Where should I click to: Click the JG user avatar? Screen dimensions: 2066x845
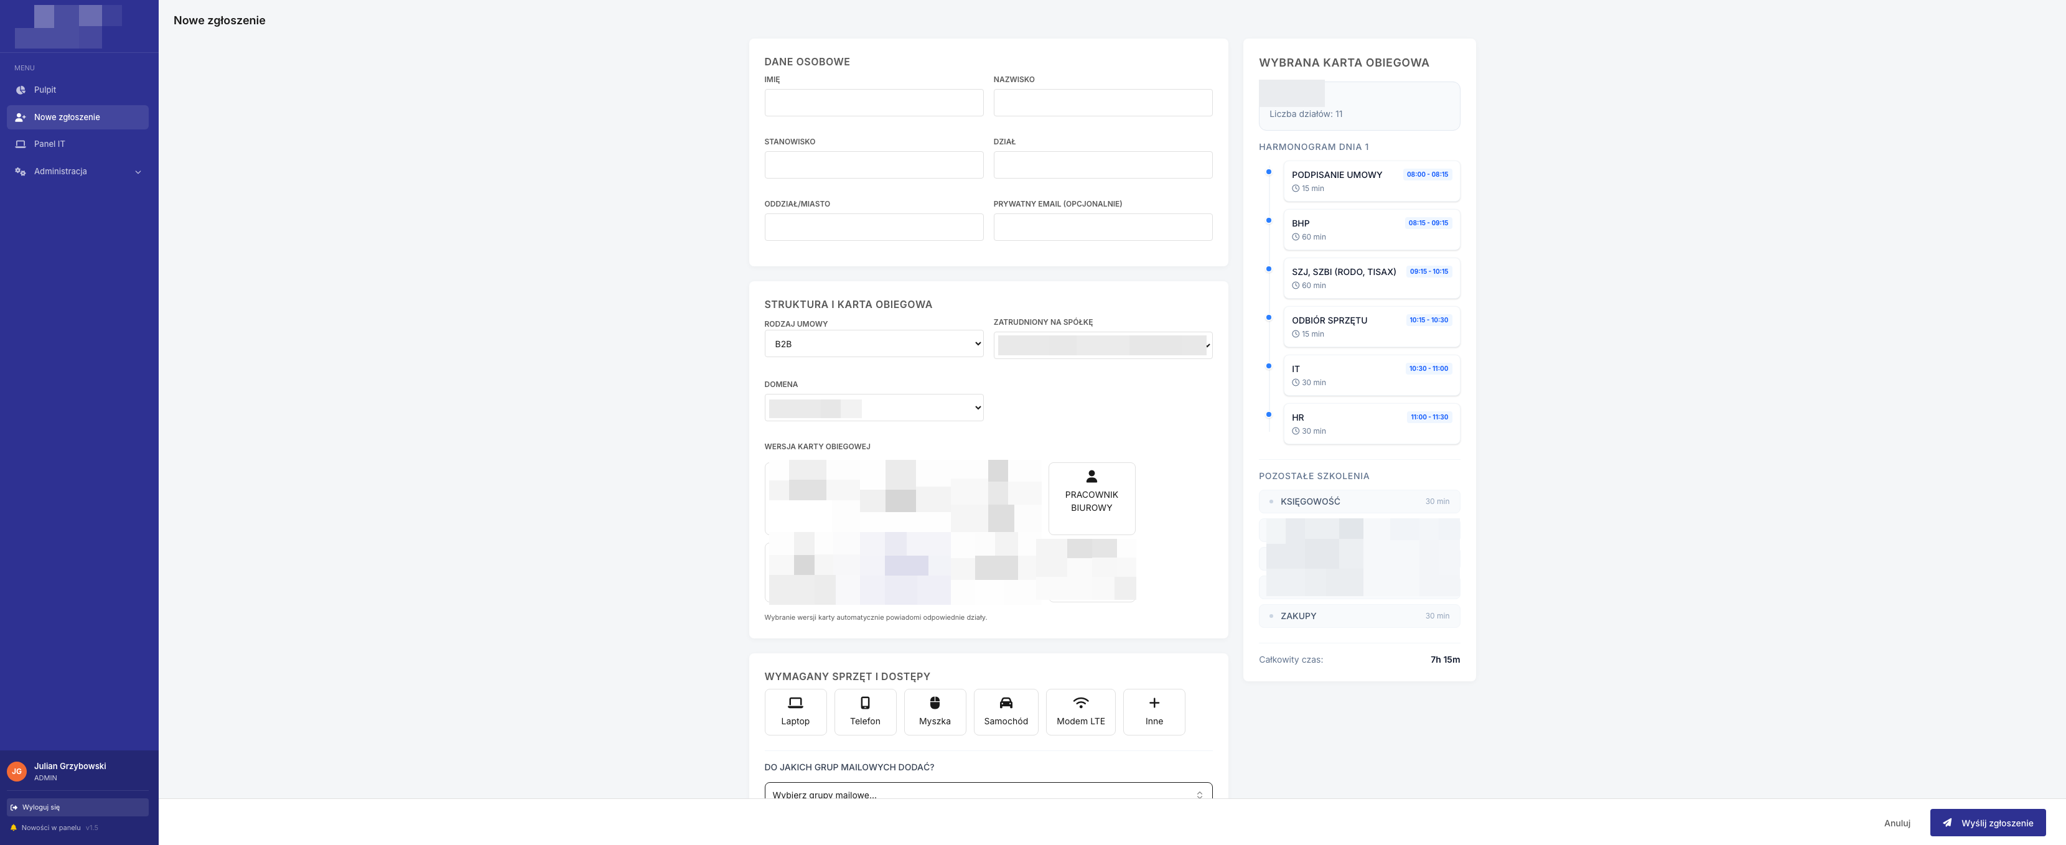pyautogui.click(x=17, y=771)
